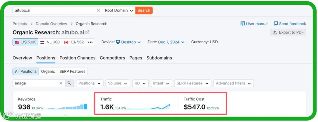This screenshot has width=318, height=122.
Task: Open the Device Desktop dropdown
Action: tap(128, 42)
